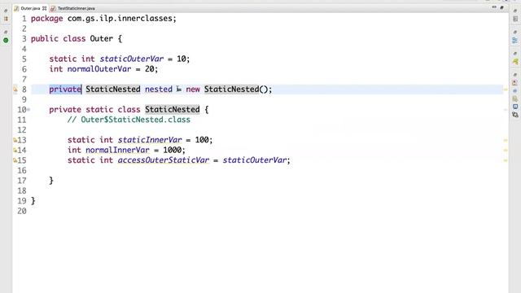Click the warning marker on line 15
This screenshot has height=293, width=521.
15,160
